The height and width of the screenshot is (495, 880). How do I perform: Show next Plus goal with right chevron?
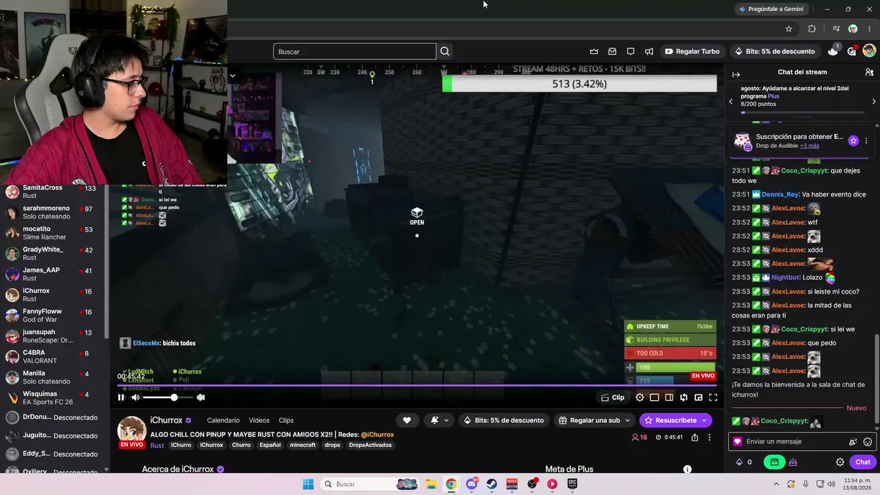874,101
